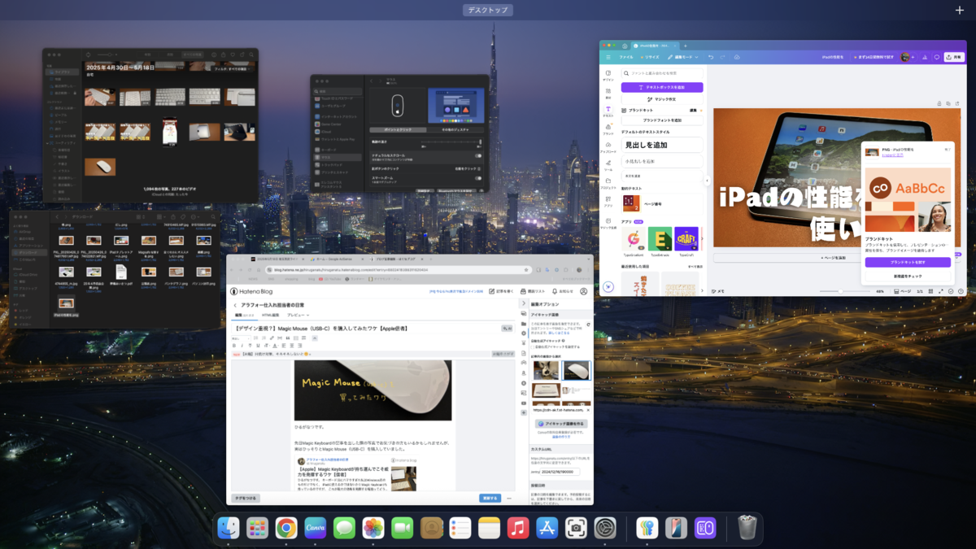The image size is (976, 549).
Task: Open the プロジェクト icon in Canva sidebar
Action: [608, 183]
